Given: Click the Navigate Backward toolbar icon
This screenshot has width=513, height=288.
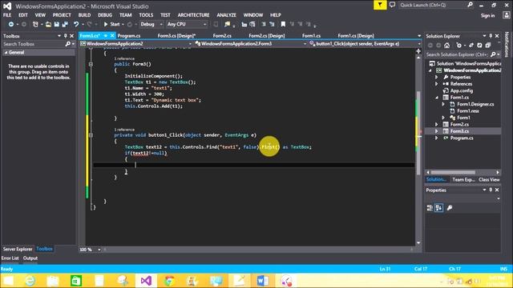Looking at the screenshot, I should tap(10, 24).
